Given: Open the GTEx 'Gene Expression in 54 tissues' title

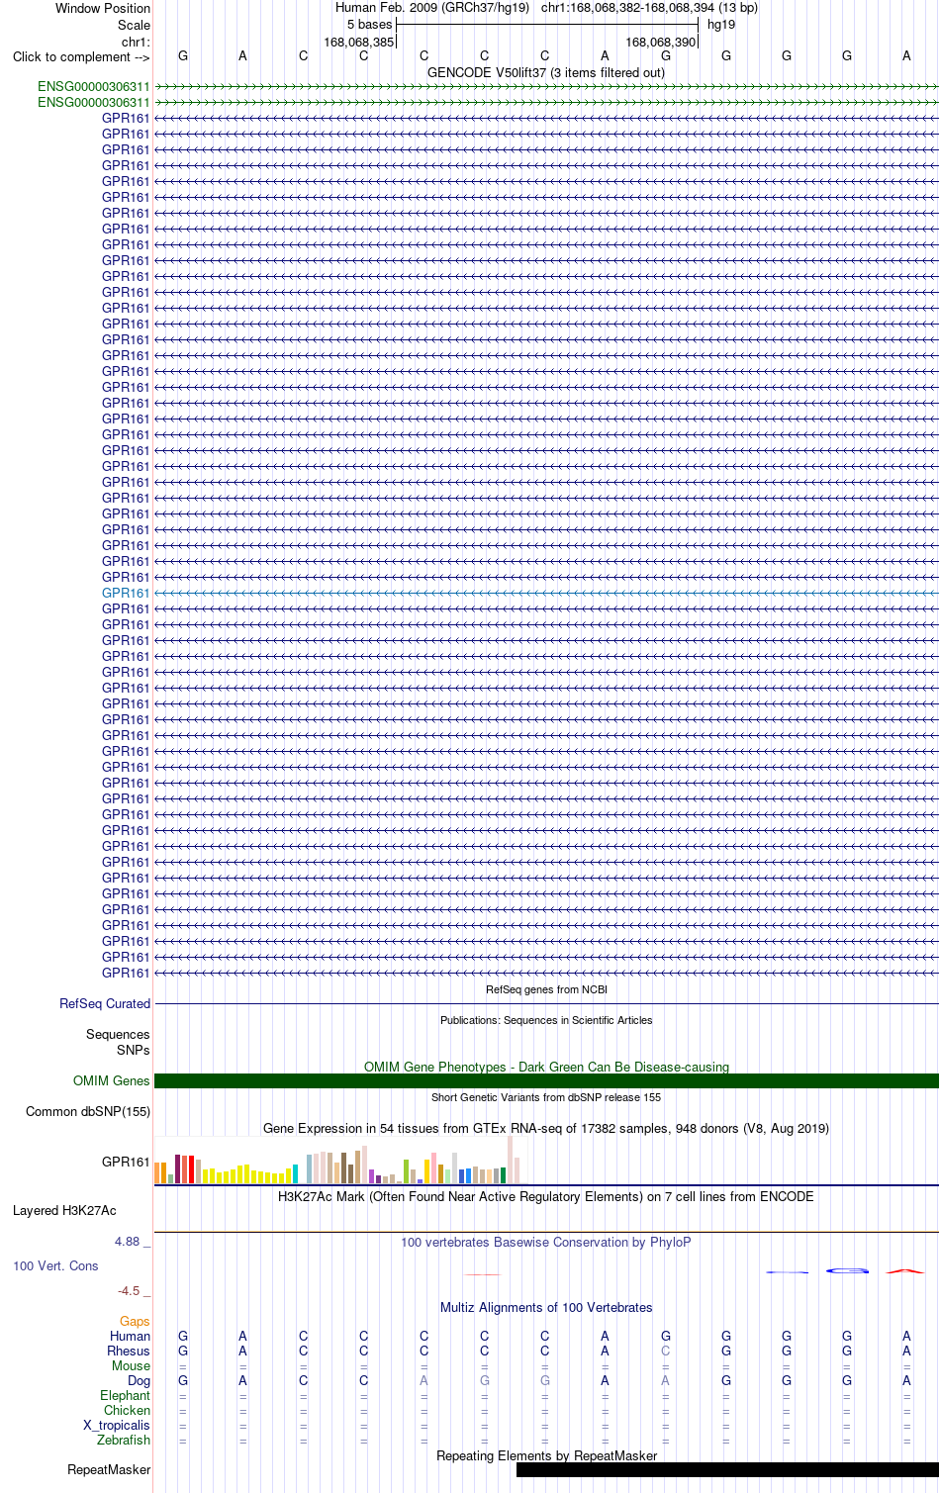Looking at the screenshot, I should (546, 1128).
